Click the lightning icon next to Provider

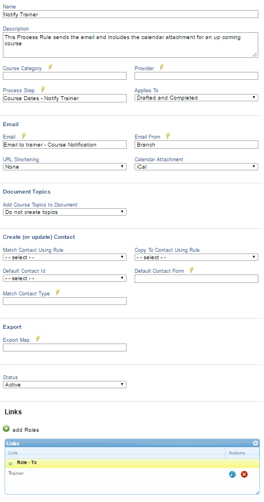(162, 67)
